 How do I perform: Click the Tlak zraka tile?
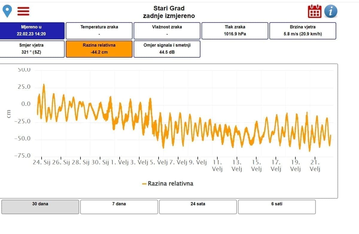click(x=235, y=30)
